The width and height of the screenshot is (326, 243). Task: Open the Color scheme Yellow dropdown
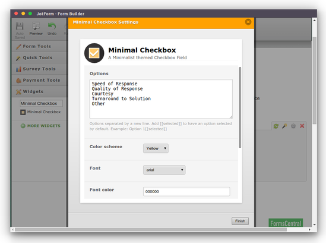click(x=156, y=148)
